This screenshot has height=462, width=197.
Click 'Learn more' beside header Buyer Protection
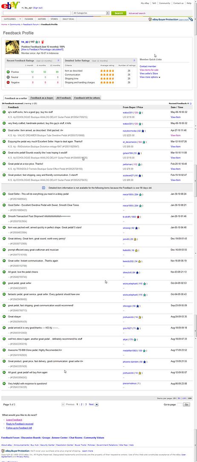pos(184,20)
